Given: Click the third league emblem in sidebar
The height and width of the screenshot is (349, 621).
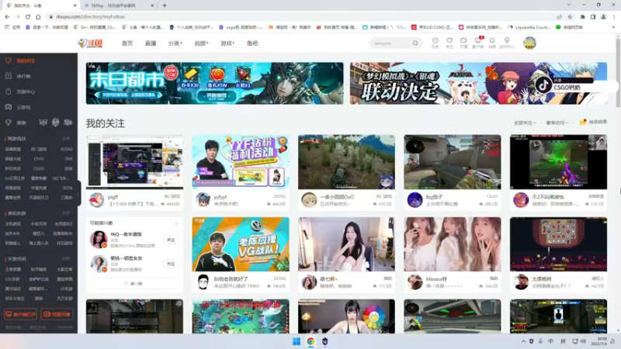Looking at the screenshot, I should coord(68,123).
